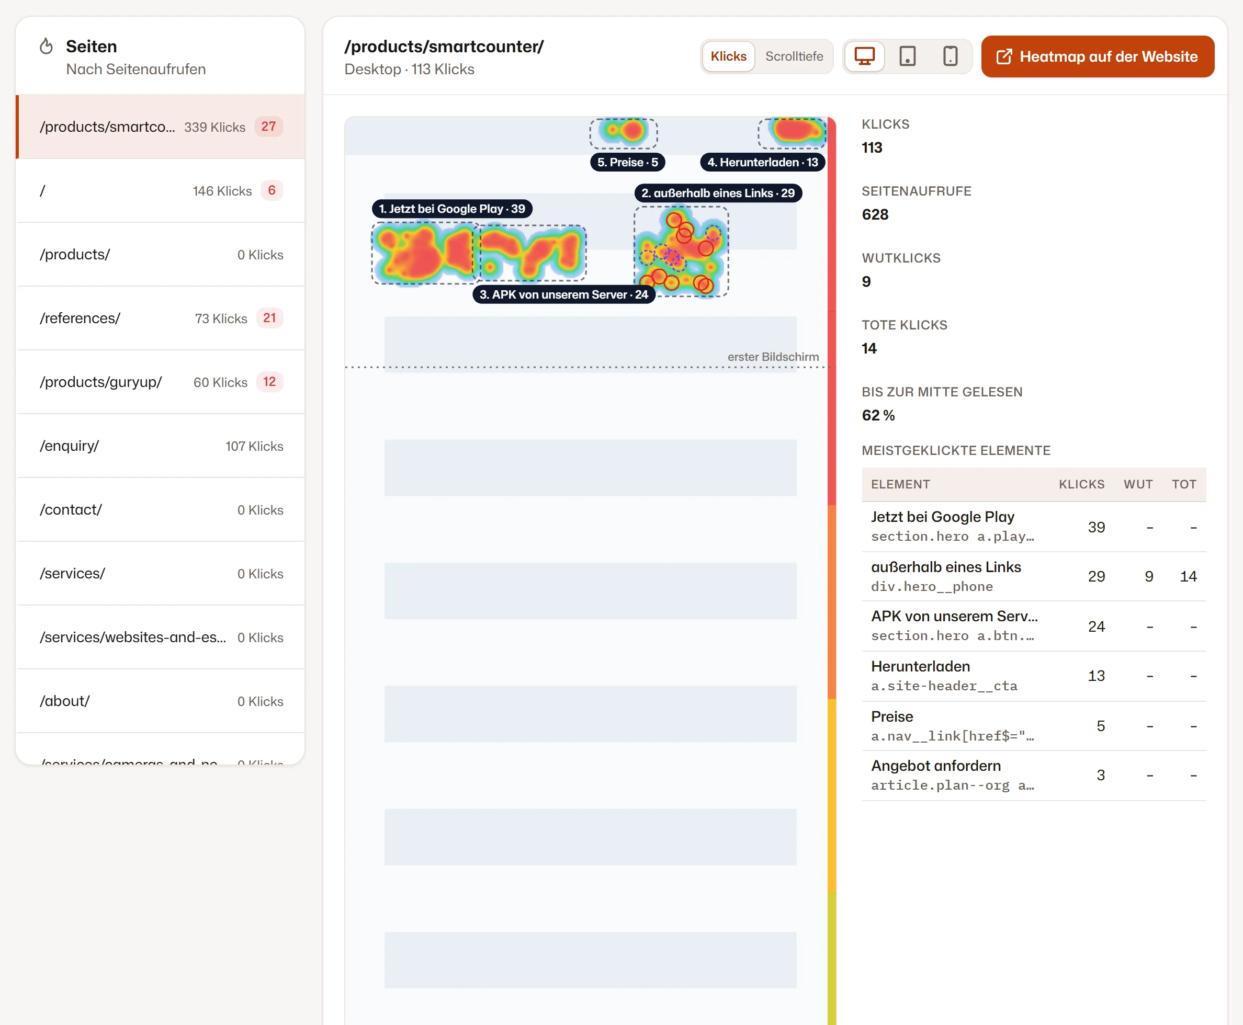Click the 21 badge on /references/
This screenshot has height=1025, width=1243.
(269, 317)
